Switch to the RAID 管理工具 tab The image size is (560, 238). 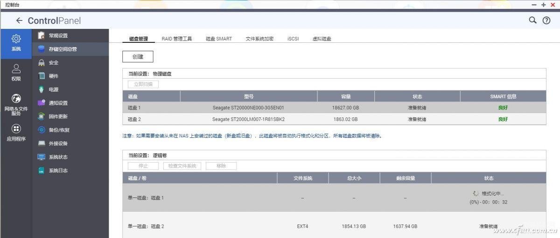pyautogui.click(x=177, y=39)
